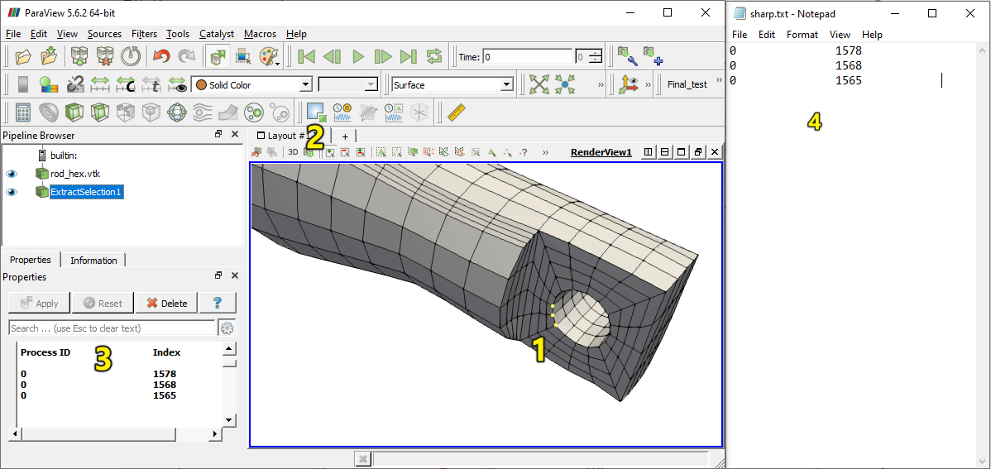The width and height of the screenshot is (991, 469).
Task: Click the properties search input field
Action: coord(112,328)
